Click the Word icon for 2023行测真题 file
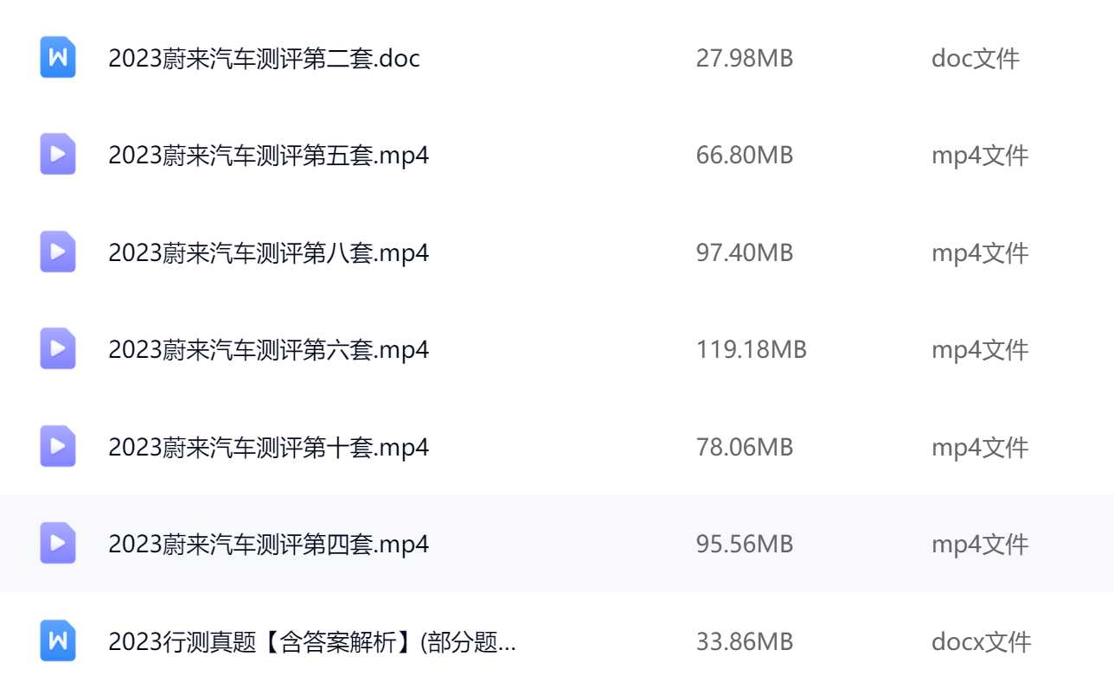Viewport: 1114px width, 682px height. click(58, 641)
